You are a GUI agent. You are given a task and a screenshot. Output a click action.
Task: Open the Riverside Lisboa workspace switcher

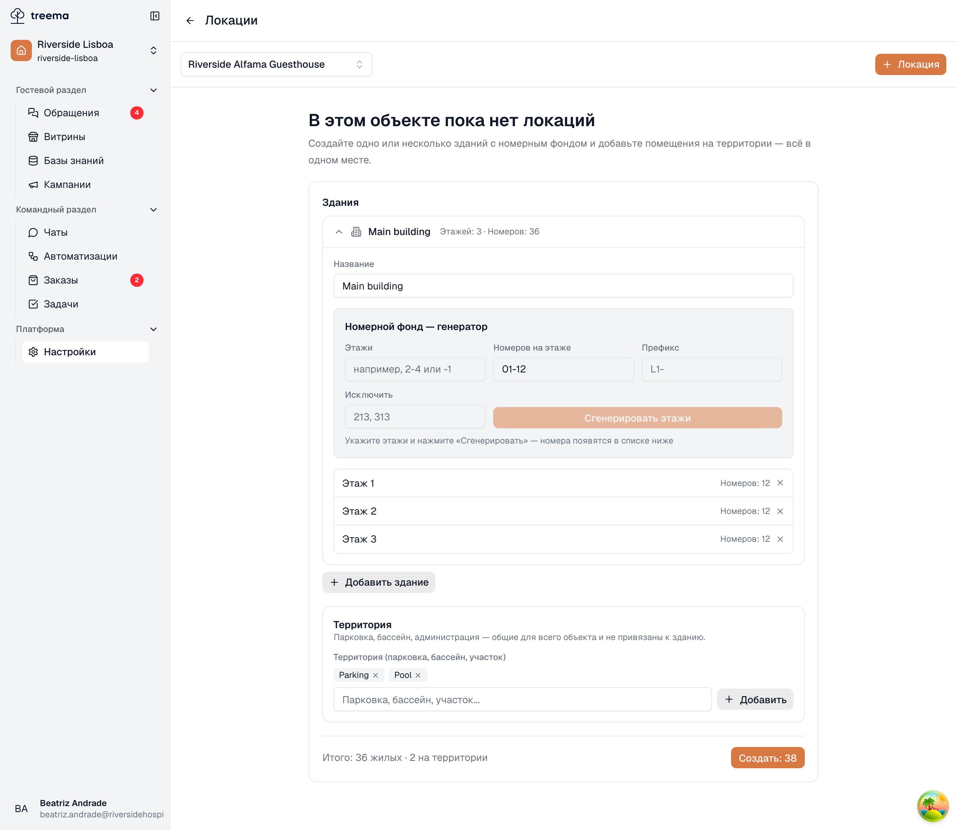(85, 50)
